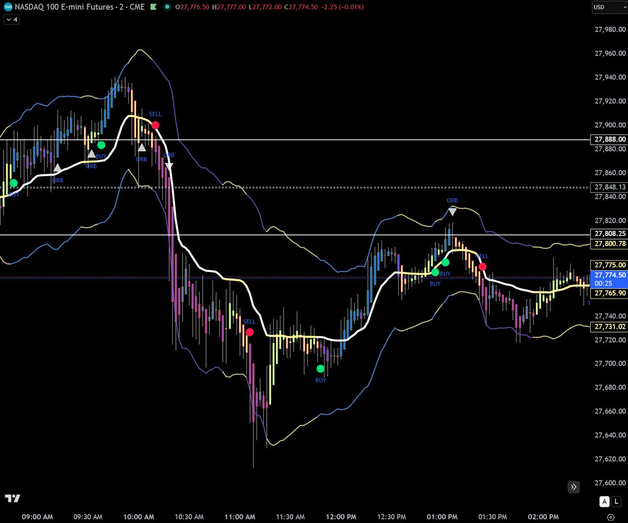This screenshot has width=628, height=523.
Task: Click the green BUY dot near 09:40 AM
Action: click(101, 145)
